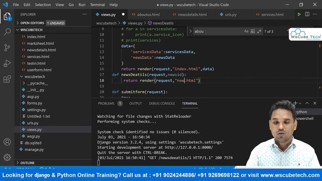Viewport: 322px width, 181px height.
Task: Open Run and Debug view
Action: pyautogui.click(x=7, y=63)
